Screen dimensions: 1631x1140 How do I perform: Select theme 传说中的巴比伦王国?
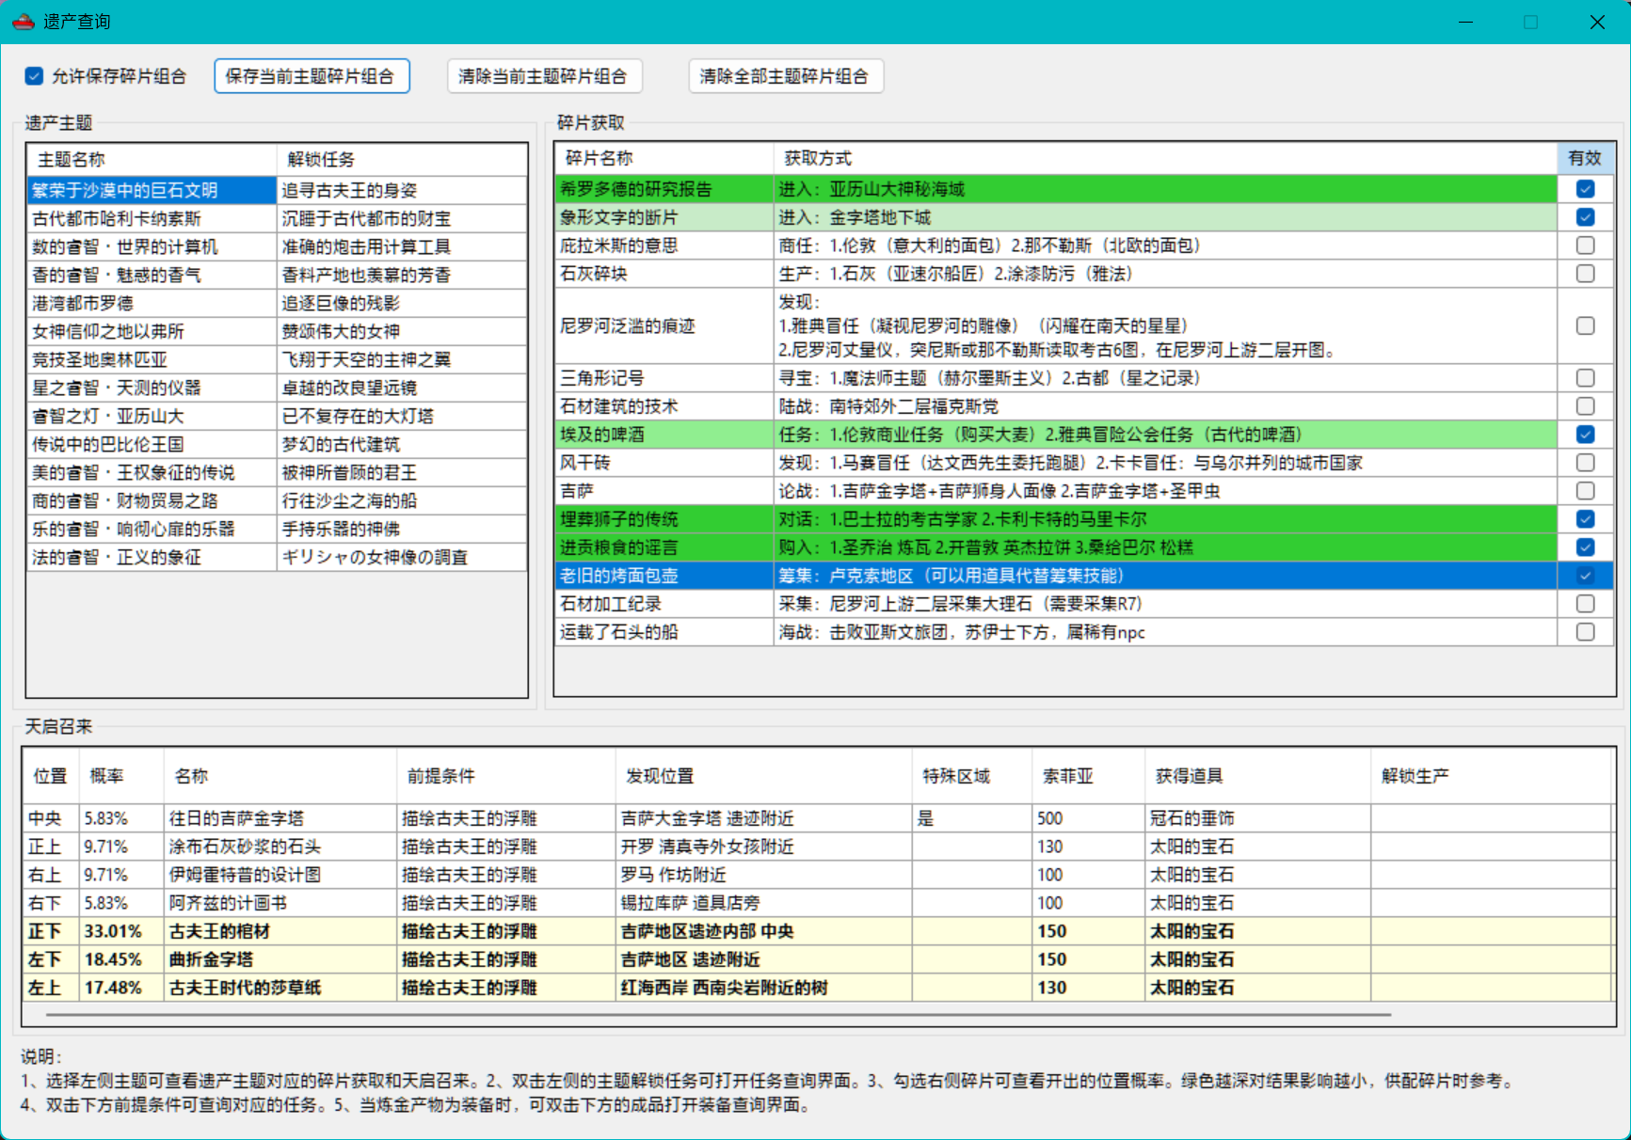point(108,444)
